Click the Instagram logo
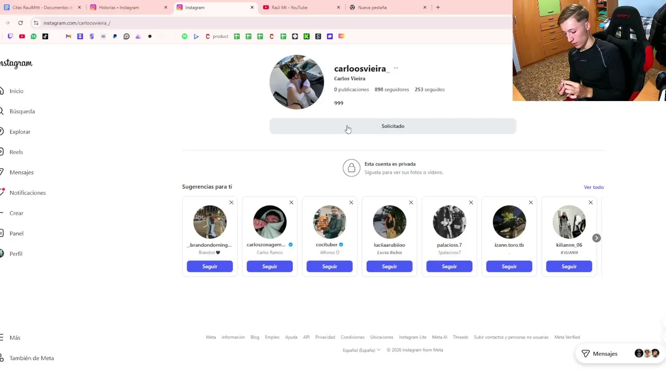 click(x=16, y=64)
